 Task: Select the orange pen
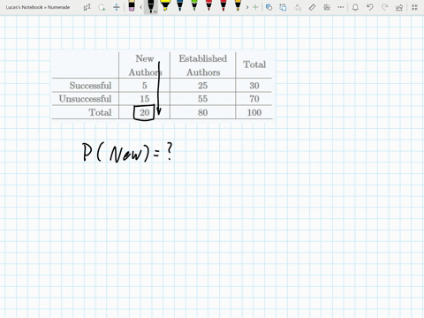click(x=238, y=6)
